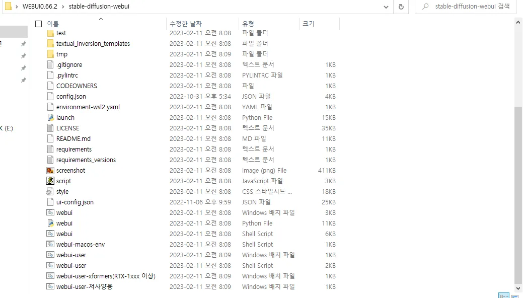Click the screenshot image file icon
This screenshot has width=523, height=298.
coord(50,171)
